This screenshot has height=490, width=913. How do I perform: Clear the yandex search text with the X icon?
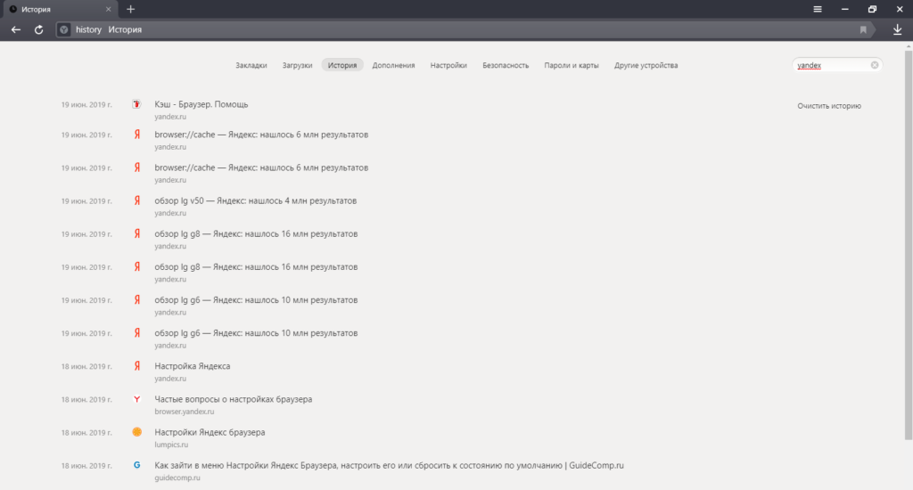[x=875, y=65]
